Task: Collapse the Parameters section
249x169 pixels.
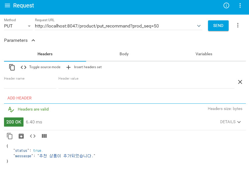Action: coord(33,40)
